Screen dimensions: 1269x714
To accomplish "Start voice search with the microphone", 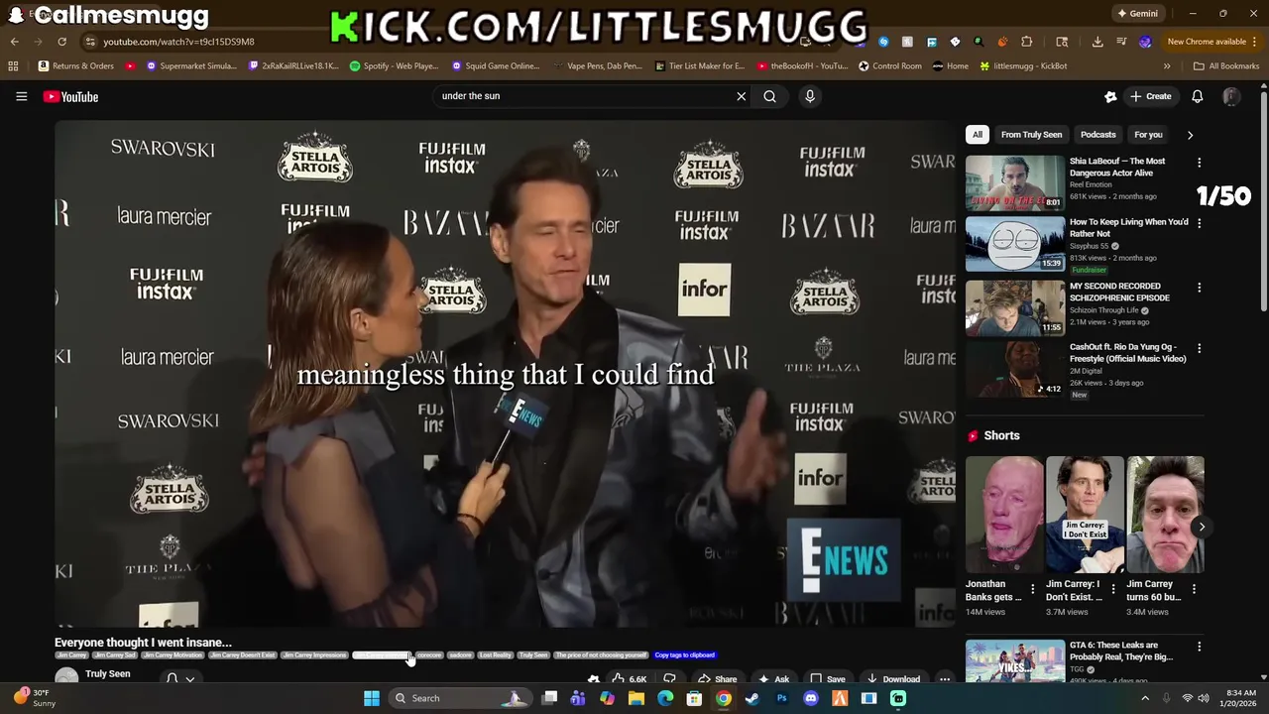I will [810, 96].
